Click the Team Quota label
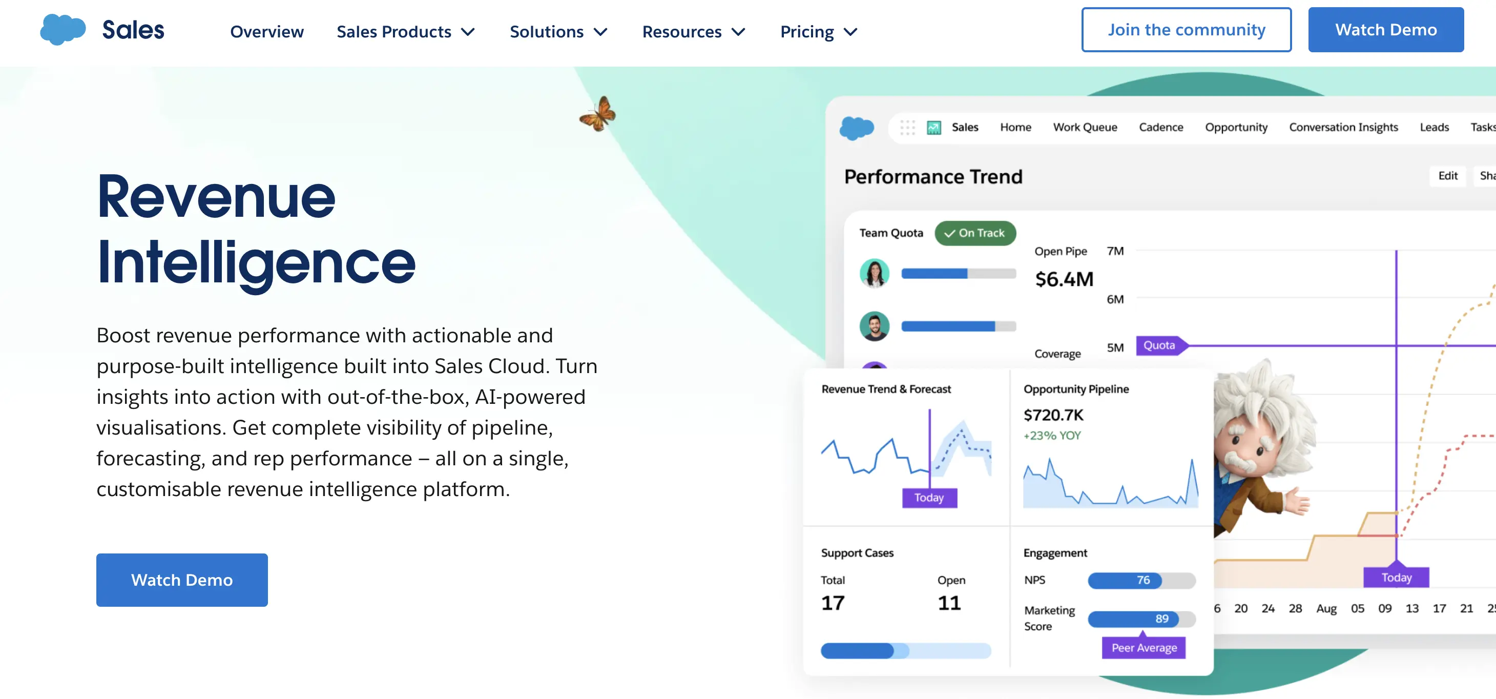The width and height of the screenshot is (1496, 699). 891,233
